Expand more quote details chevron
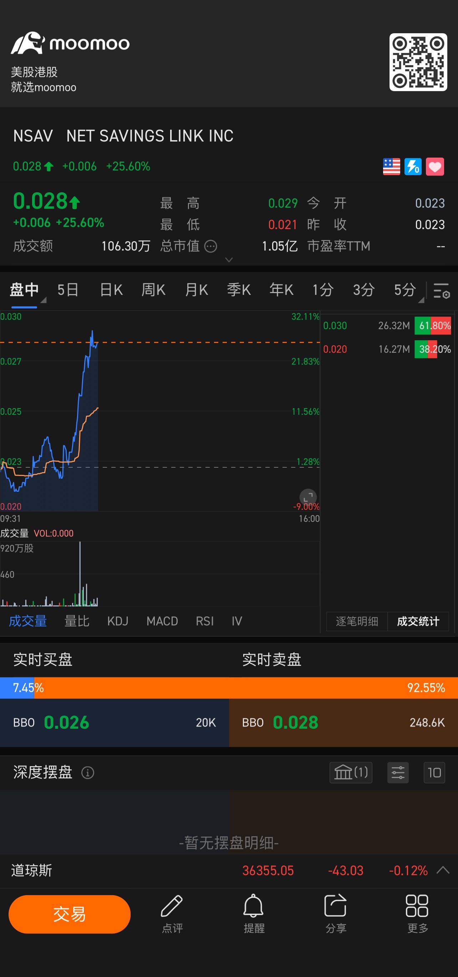 (x=229, y=260)
